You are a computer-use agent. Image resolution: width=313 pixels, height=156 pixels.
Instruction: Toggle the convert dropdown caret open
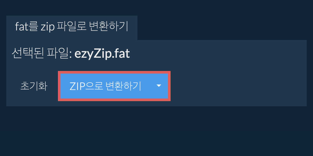pyautogui.click(x=159, y=86)
